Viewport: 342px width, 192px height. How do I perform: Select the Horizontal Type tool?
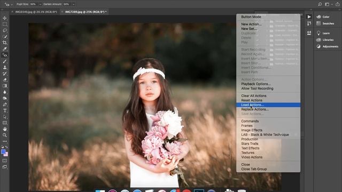[x=5, y=110]
